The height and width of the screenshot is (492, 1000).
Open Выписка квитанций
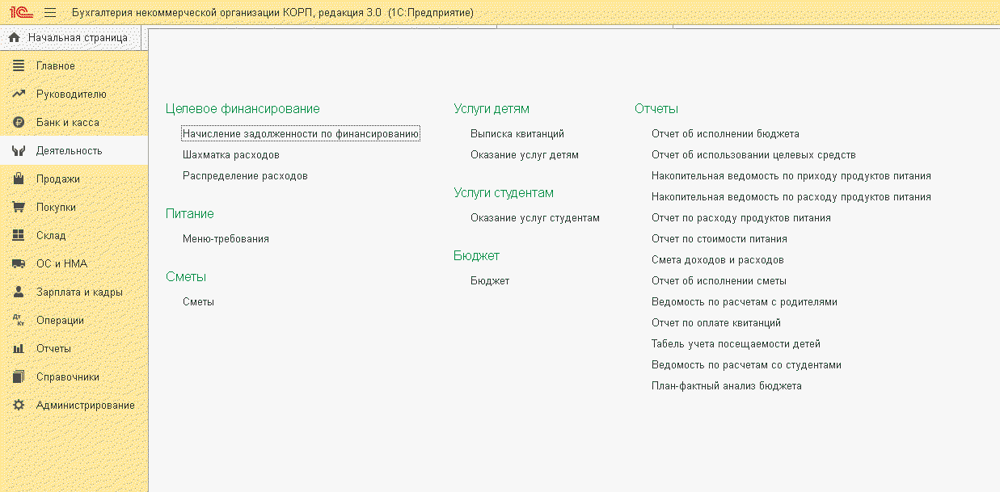tap(517, 133)
